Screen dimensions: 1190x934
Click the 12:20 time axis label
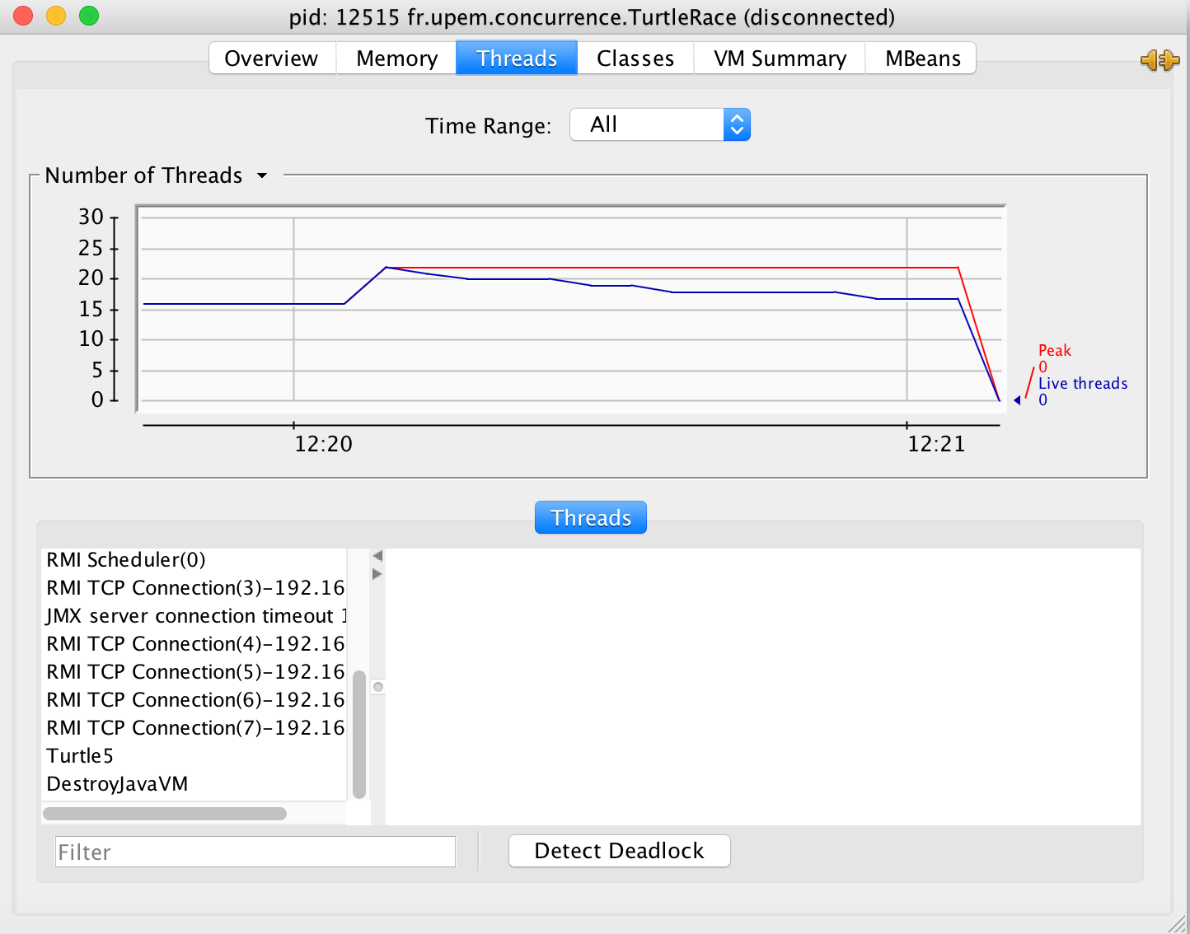point(324,444)
